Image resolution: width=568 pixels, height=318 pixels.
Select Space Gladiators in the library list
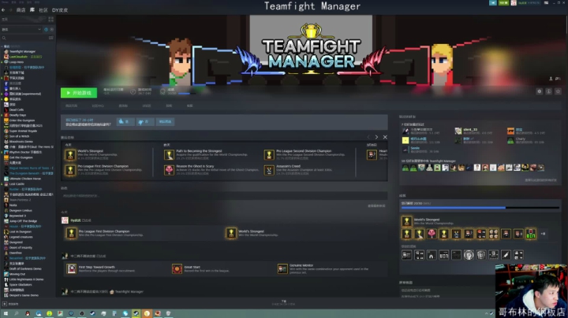(21, 284)
